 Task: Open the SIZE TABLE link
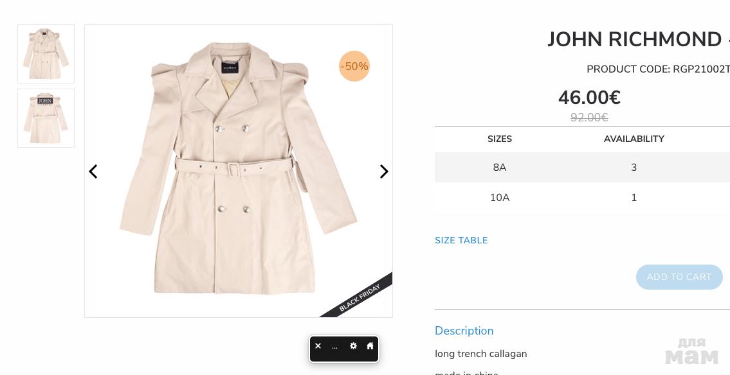(x=461, y=240)
